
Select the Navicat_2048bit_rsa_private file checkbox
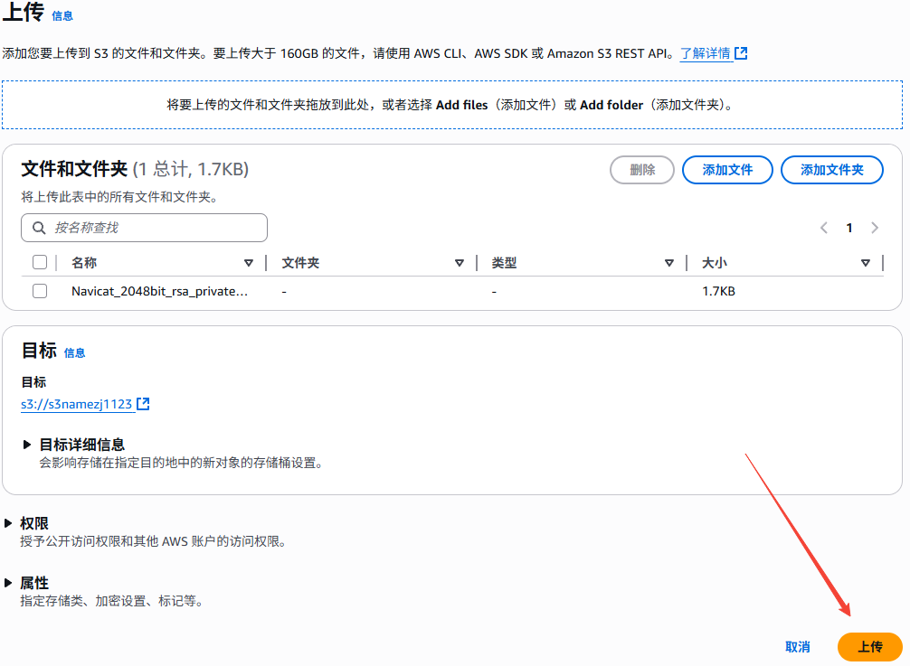40,291
